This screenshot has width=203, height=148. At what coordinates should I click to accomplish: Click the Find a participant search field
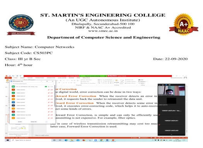(32, 84)
